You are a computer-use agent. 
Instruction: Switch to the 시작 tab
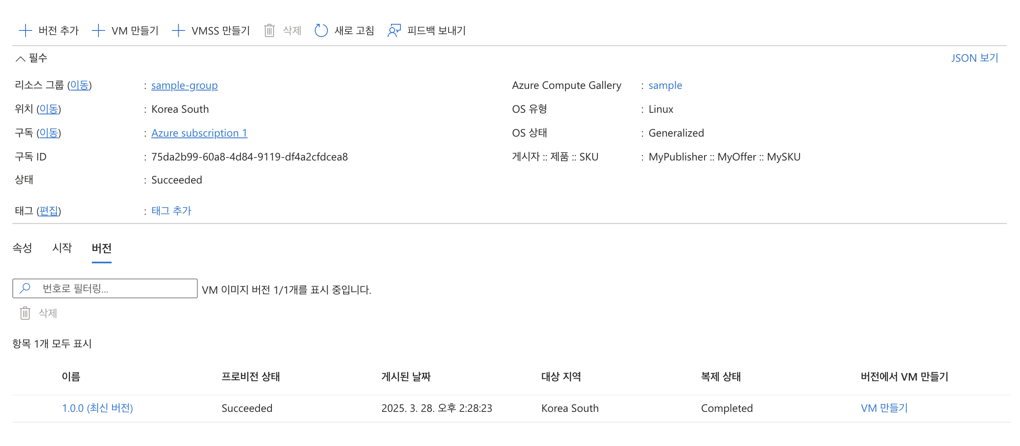62,248
